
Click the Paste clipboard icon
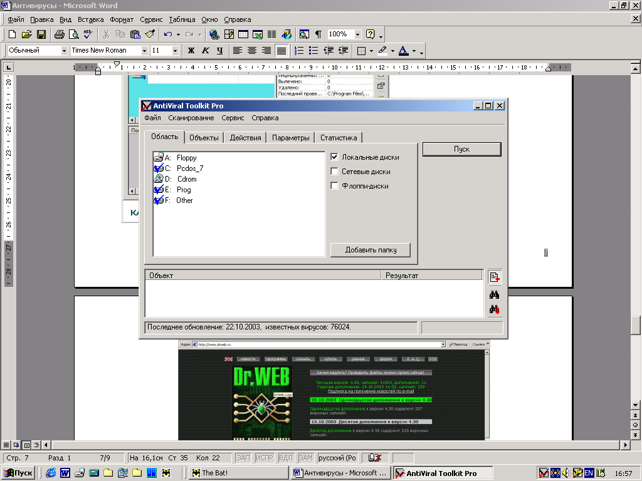point(135,34)
